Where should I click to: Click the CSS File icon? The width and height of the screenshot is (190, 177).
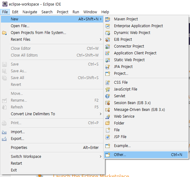pyautogui.click(x=108, y=82)
